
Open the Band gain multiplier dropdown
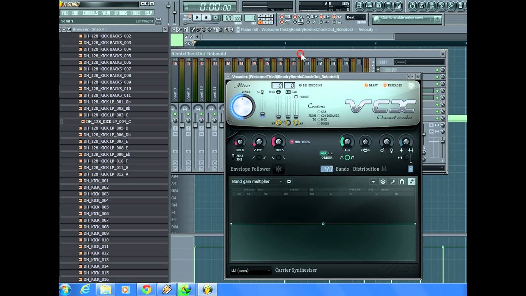pyautogui.click(x=257, y=181)
